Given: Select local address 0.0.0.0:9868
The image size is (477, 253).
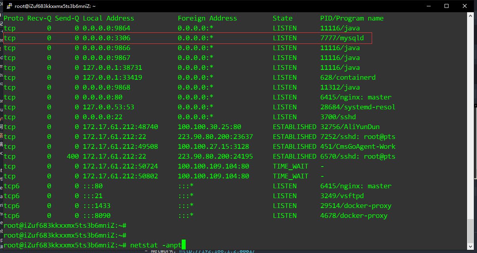Looking at the screenshot, I should click(106, 87).
